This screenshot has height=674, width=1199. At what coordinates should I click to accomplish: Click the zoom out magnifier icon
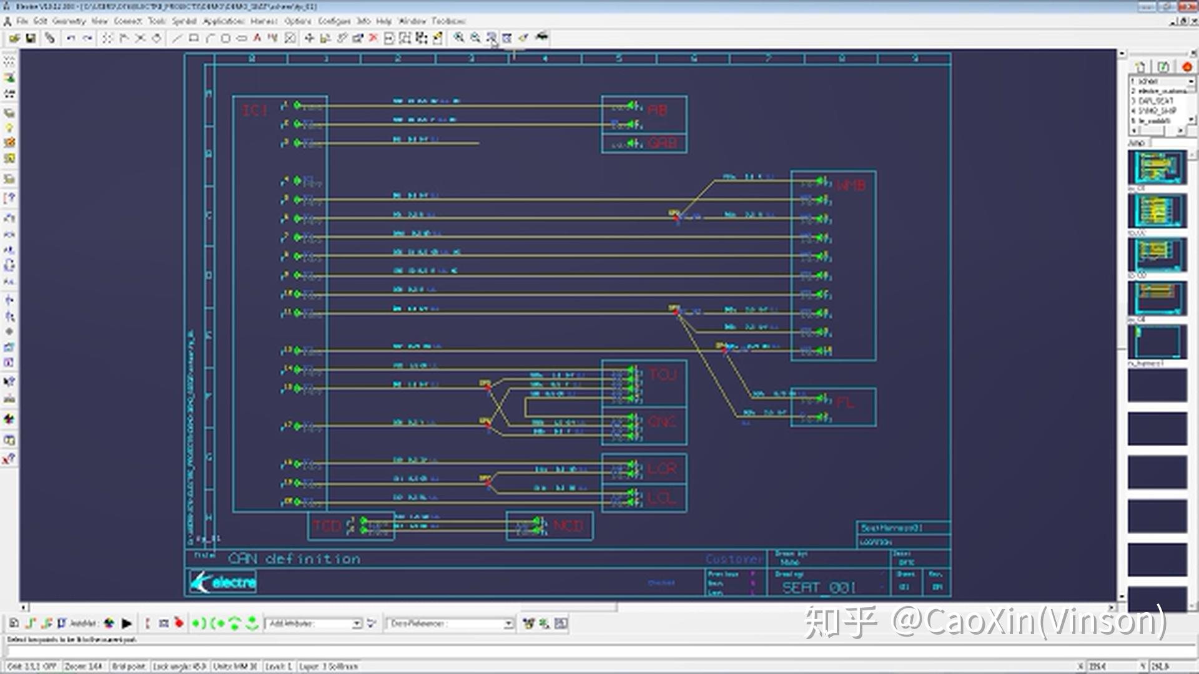(475, 38)
